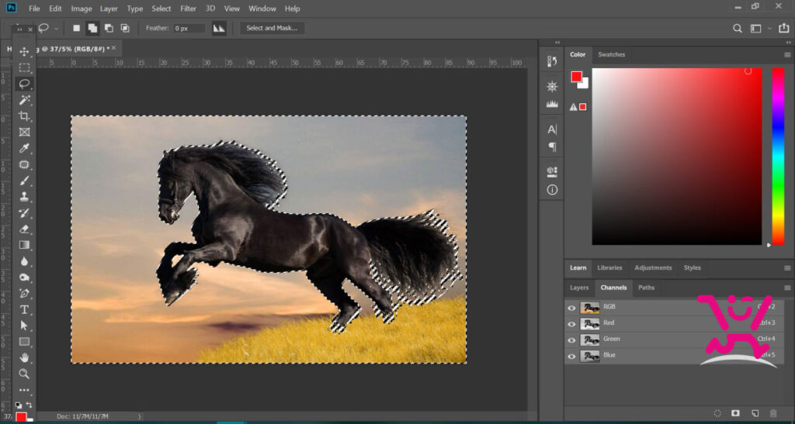Switch to the Paths tab
The image size is (795, 424).
click(x=646, y=288)
